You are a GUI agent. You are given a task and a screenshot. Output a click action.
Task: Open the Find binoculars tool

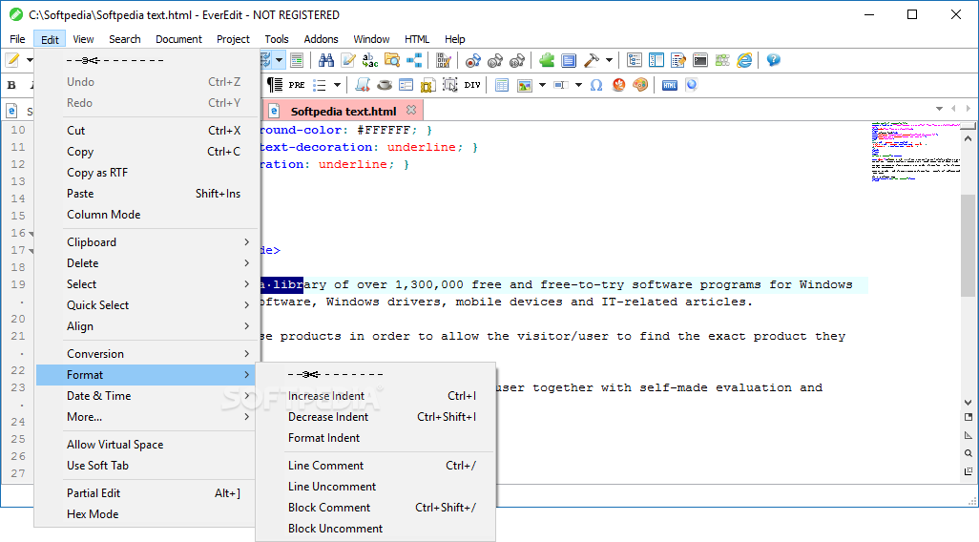tap(326, 60)
